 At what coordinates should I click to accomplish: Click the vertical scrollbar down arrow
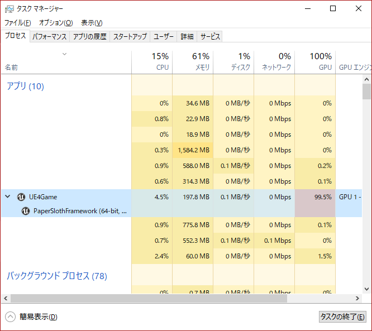click(x=366, y=289)
